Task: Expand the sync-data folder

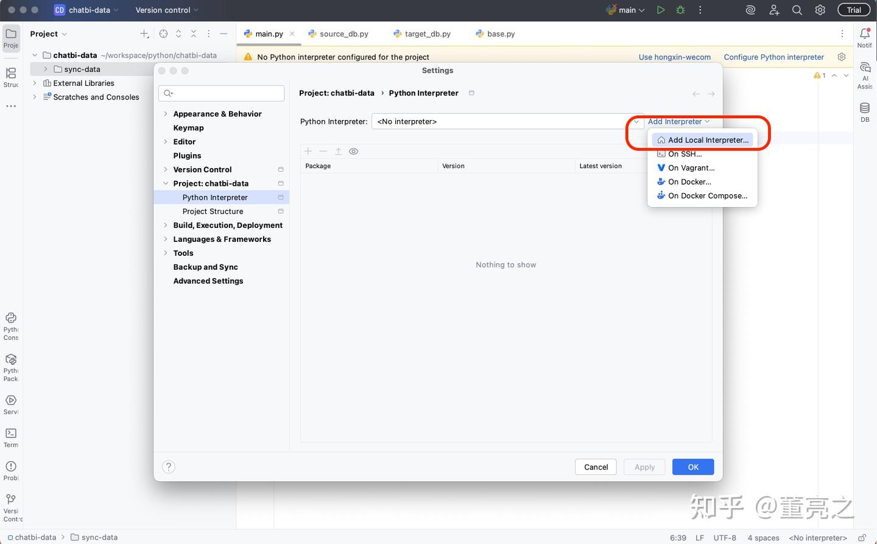Action: pyautogui.click(x=46, y=69)
